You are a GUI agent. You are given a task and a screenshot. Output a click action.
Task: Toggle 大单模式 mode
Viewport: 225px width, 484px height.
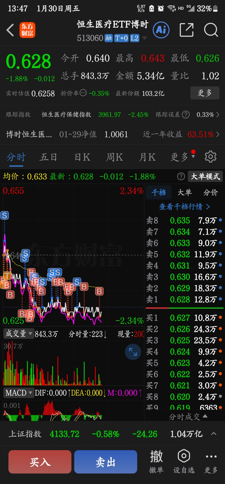[x=205, y=176]
